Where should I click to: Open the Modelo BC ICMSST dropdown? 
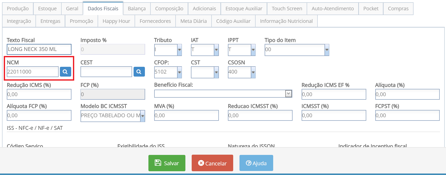[143, 116]
